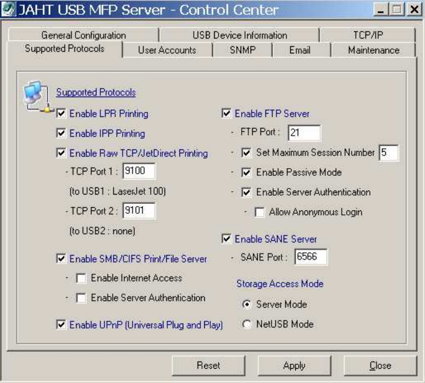Toggle Enable Raw TCP/JetDirect Printing
This screenshot has width=425, height=383.
pos(61,153)
